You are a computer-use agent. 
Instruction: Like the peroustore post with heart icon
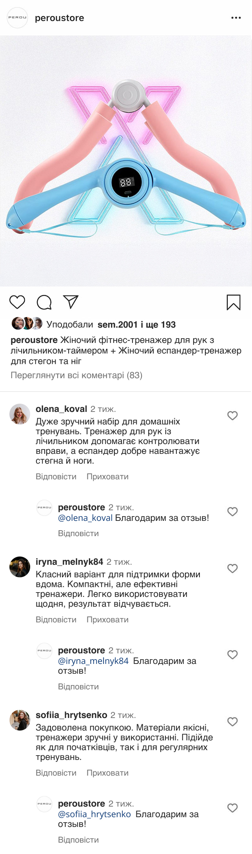17,302
